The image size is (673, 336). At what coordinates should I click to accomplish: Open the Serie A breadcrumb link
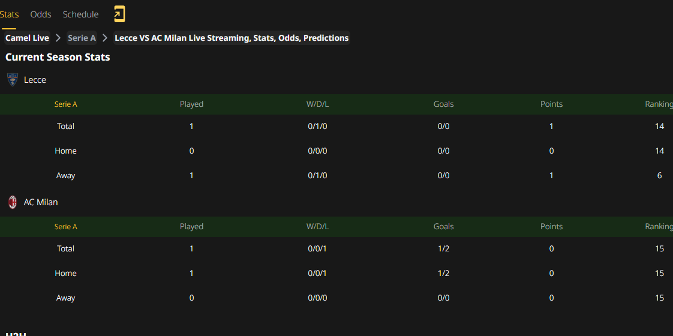(82, 38)
